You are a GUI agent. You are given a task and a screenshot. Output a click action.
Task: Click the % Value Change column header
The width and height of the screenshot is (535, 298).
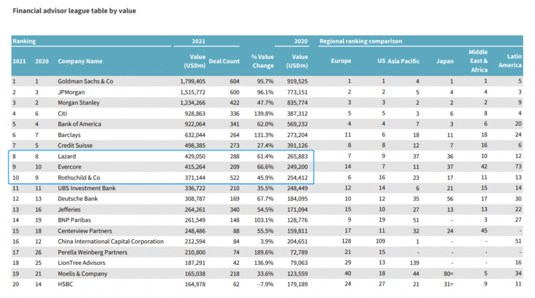[262, 61]
